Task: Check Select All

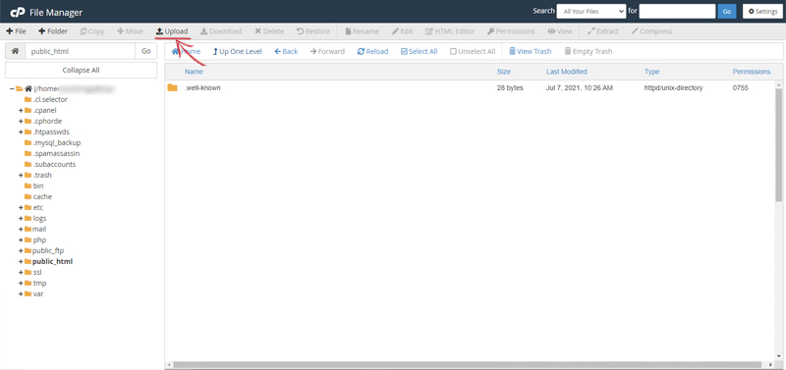Action: point(420,51)
